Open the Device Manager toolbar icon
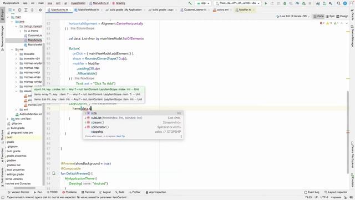The width and height of the screenshot is (355, 200). [324, 3]
